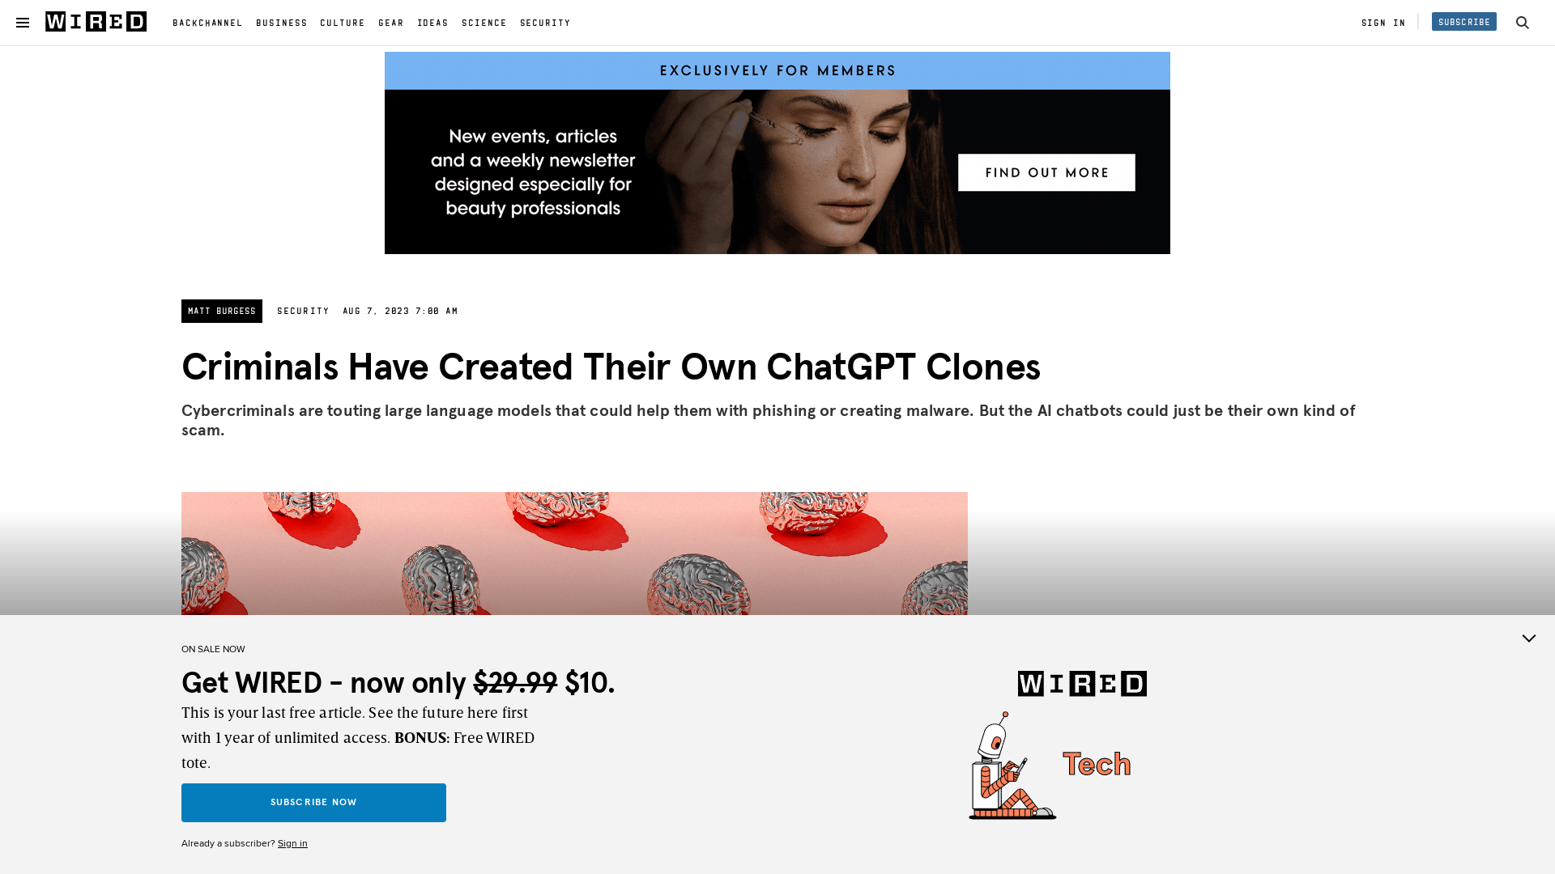This screenshot has width=1555, height=874.
Task: Click the article header image thumbnail
Action: point(573,554)
